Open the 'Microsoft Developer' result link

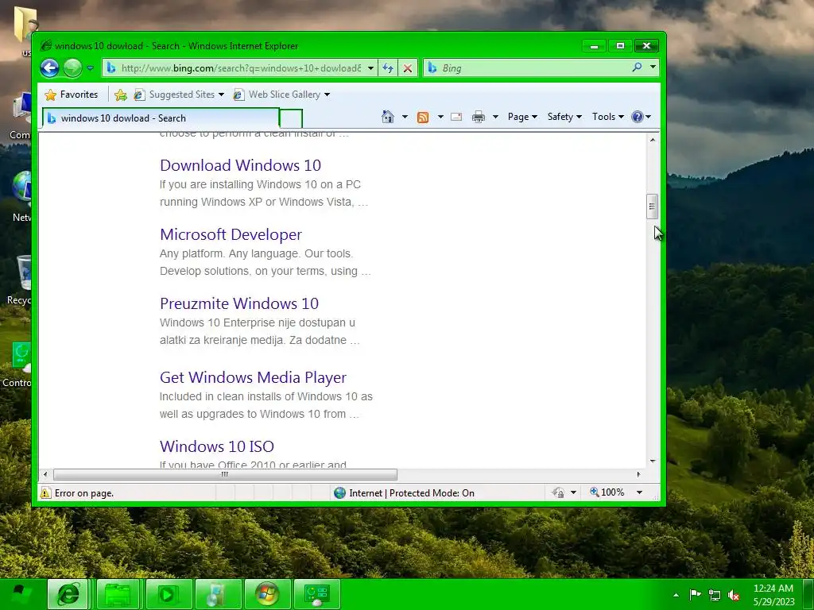(231, 234)
